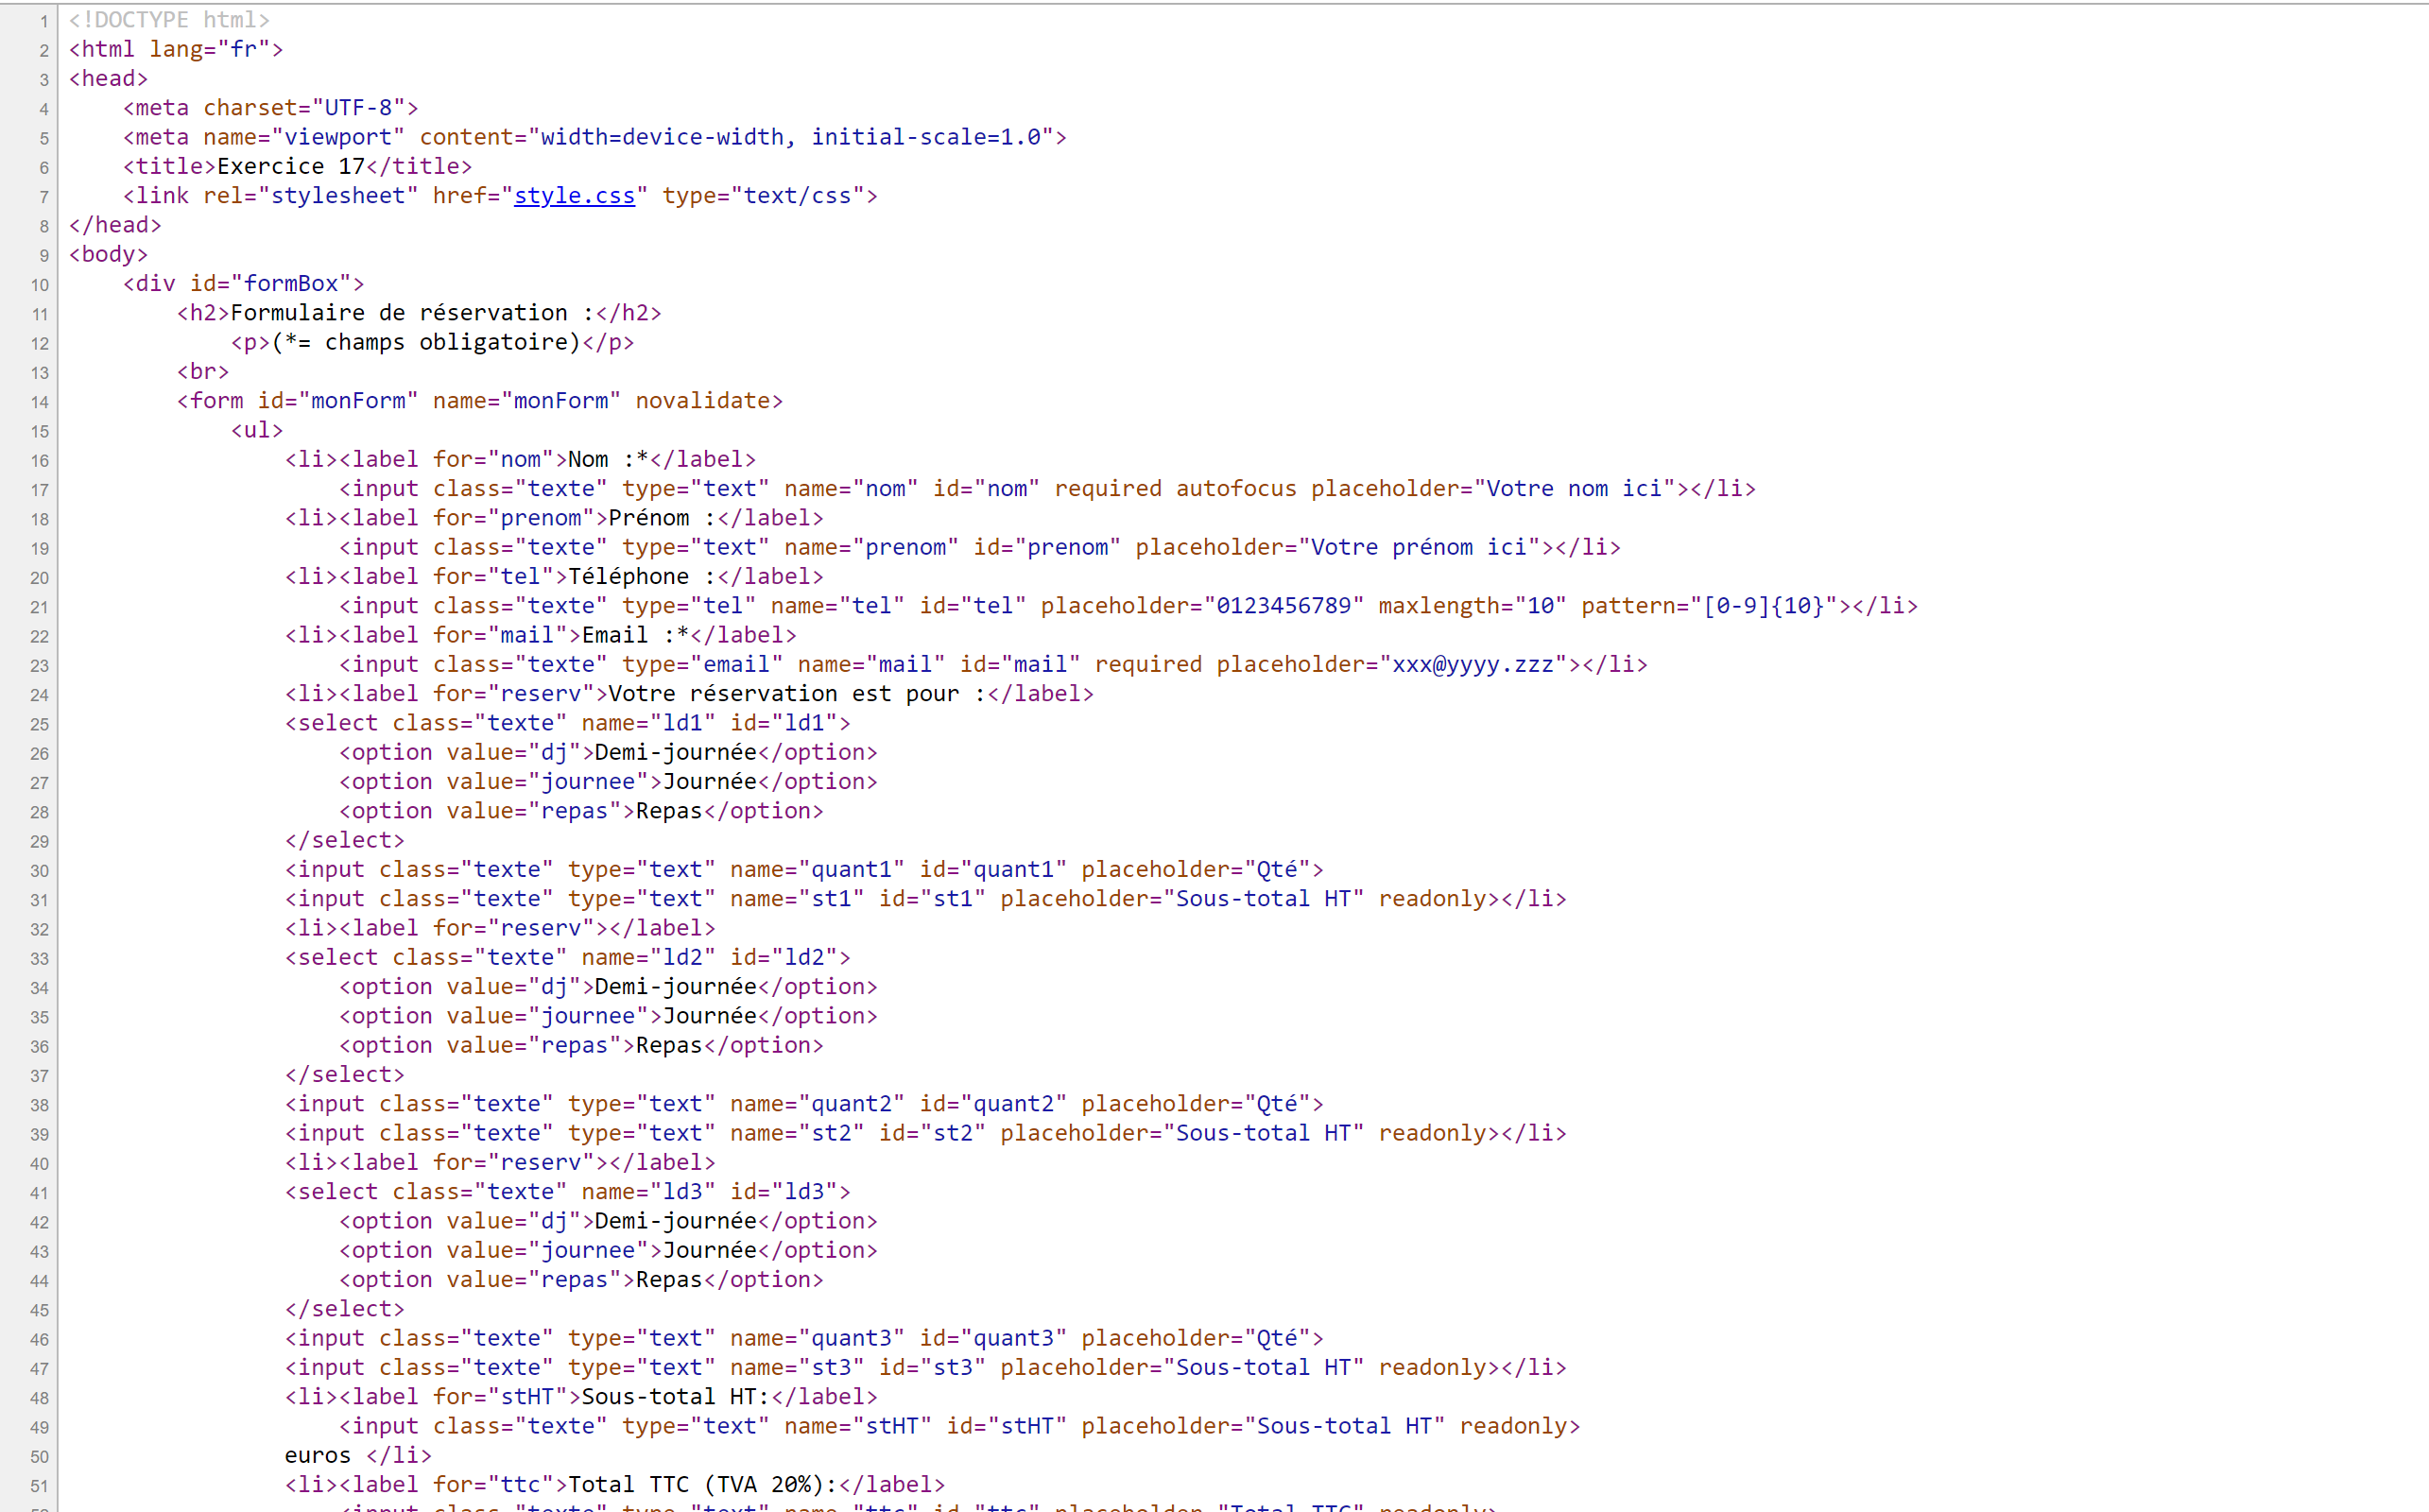This screenshot has height=1512, width=2429.
Task: Open the style.css stylesheet link
Action: click(x=573, y=196)
